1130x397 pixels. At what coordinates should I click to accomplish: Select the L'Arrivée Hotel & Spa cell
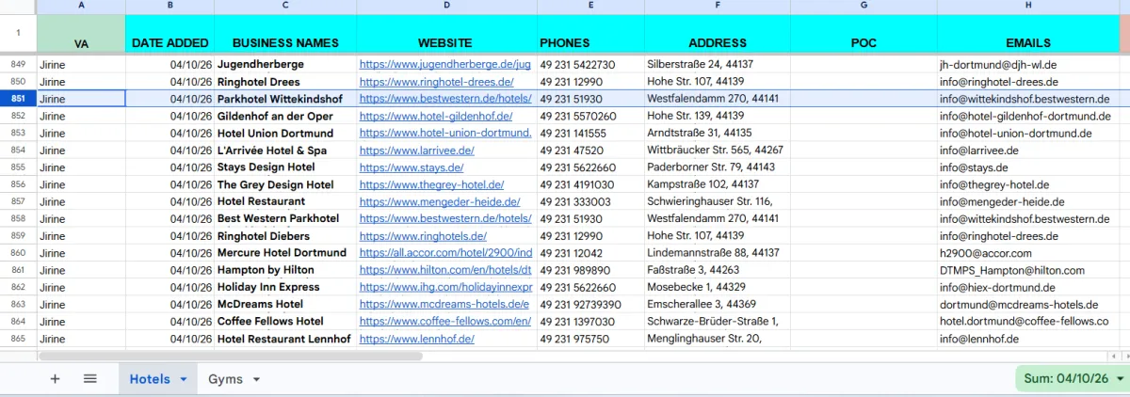point(285,151)
